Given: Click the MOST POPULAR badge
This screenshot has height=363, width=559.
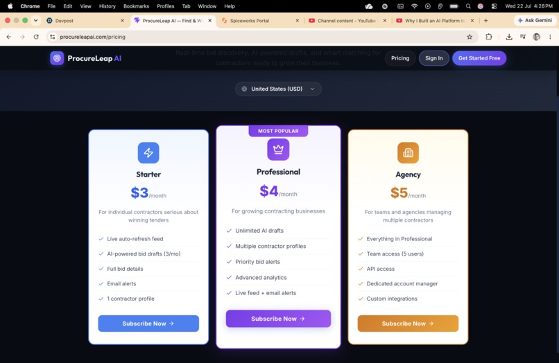Looking at the screenshot, I should [278, 131].
